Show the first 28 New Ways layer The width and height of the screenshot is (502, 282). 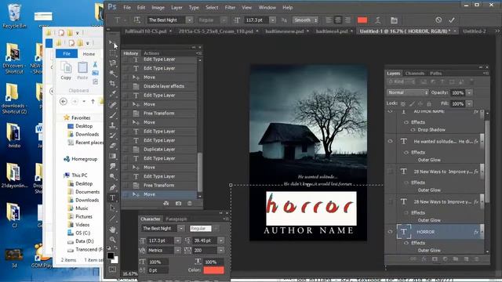tap(390, 172)
